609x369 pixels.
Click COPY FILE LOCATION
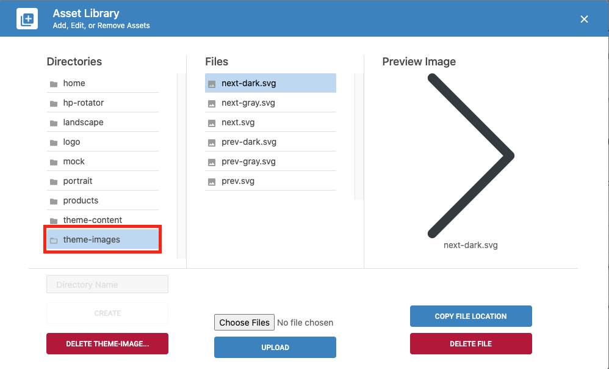[470, 316]
